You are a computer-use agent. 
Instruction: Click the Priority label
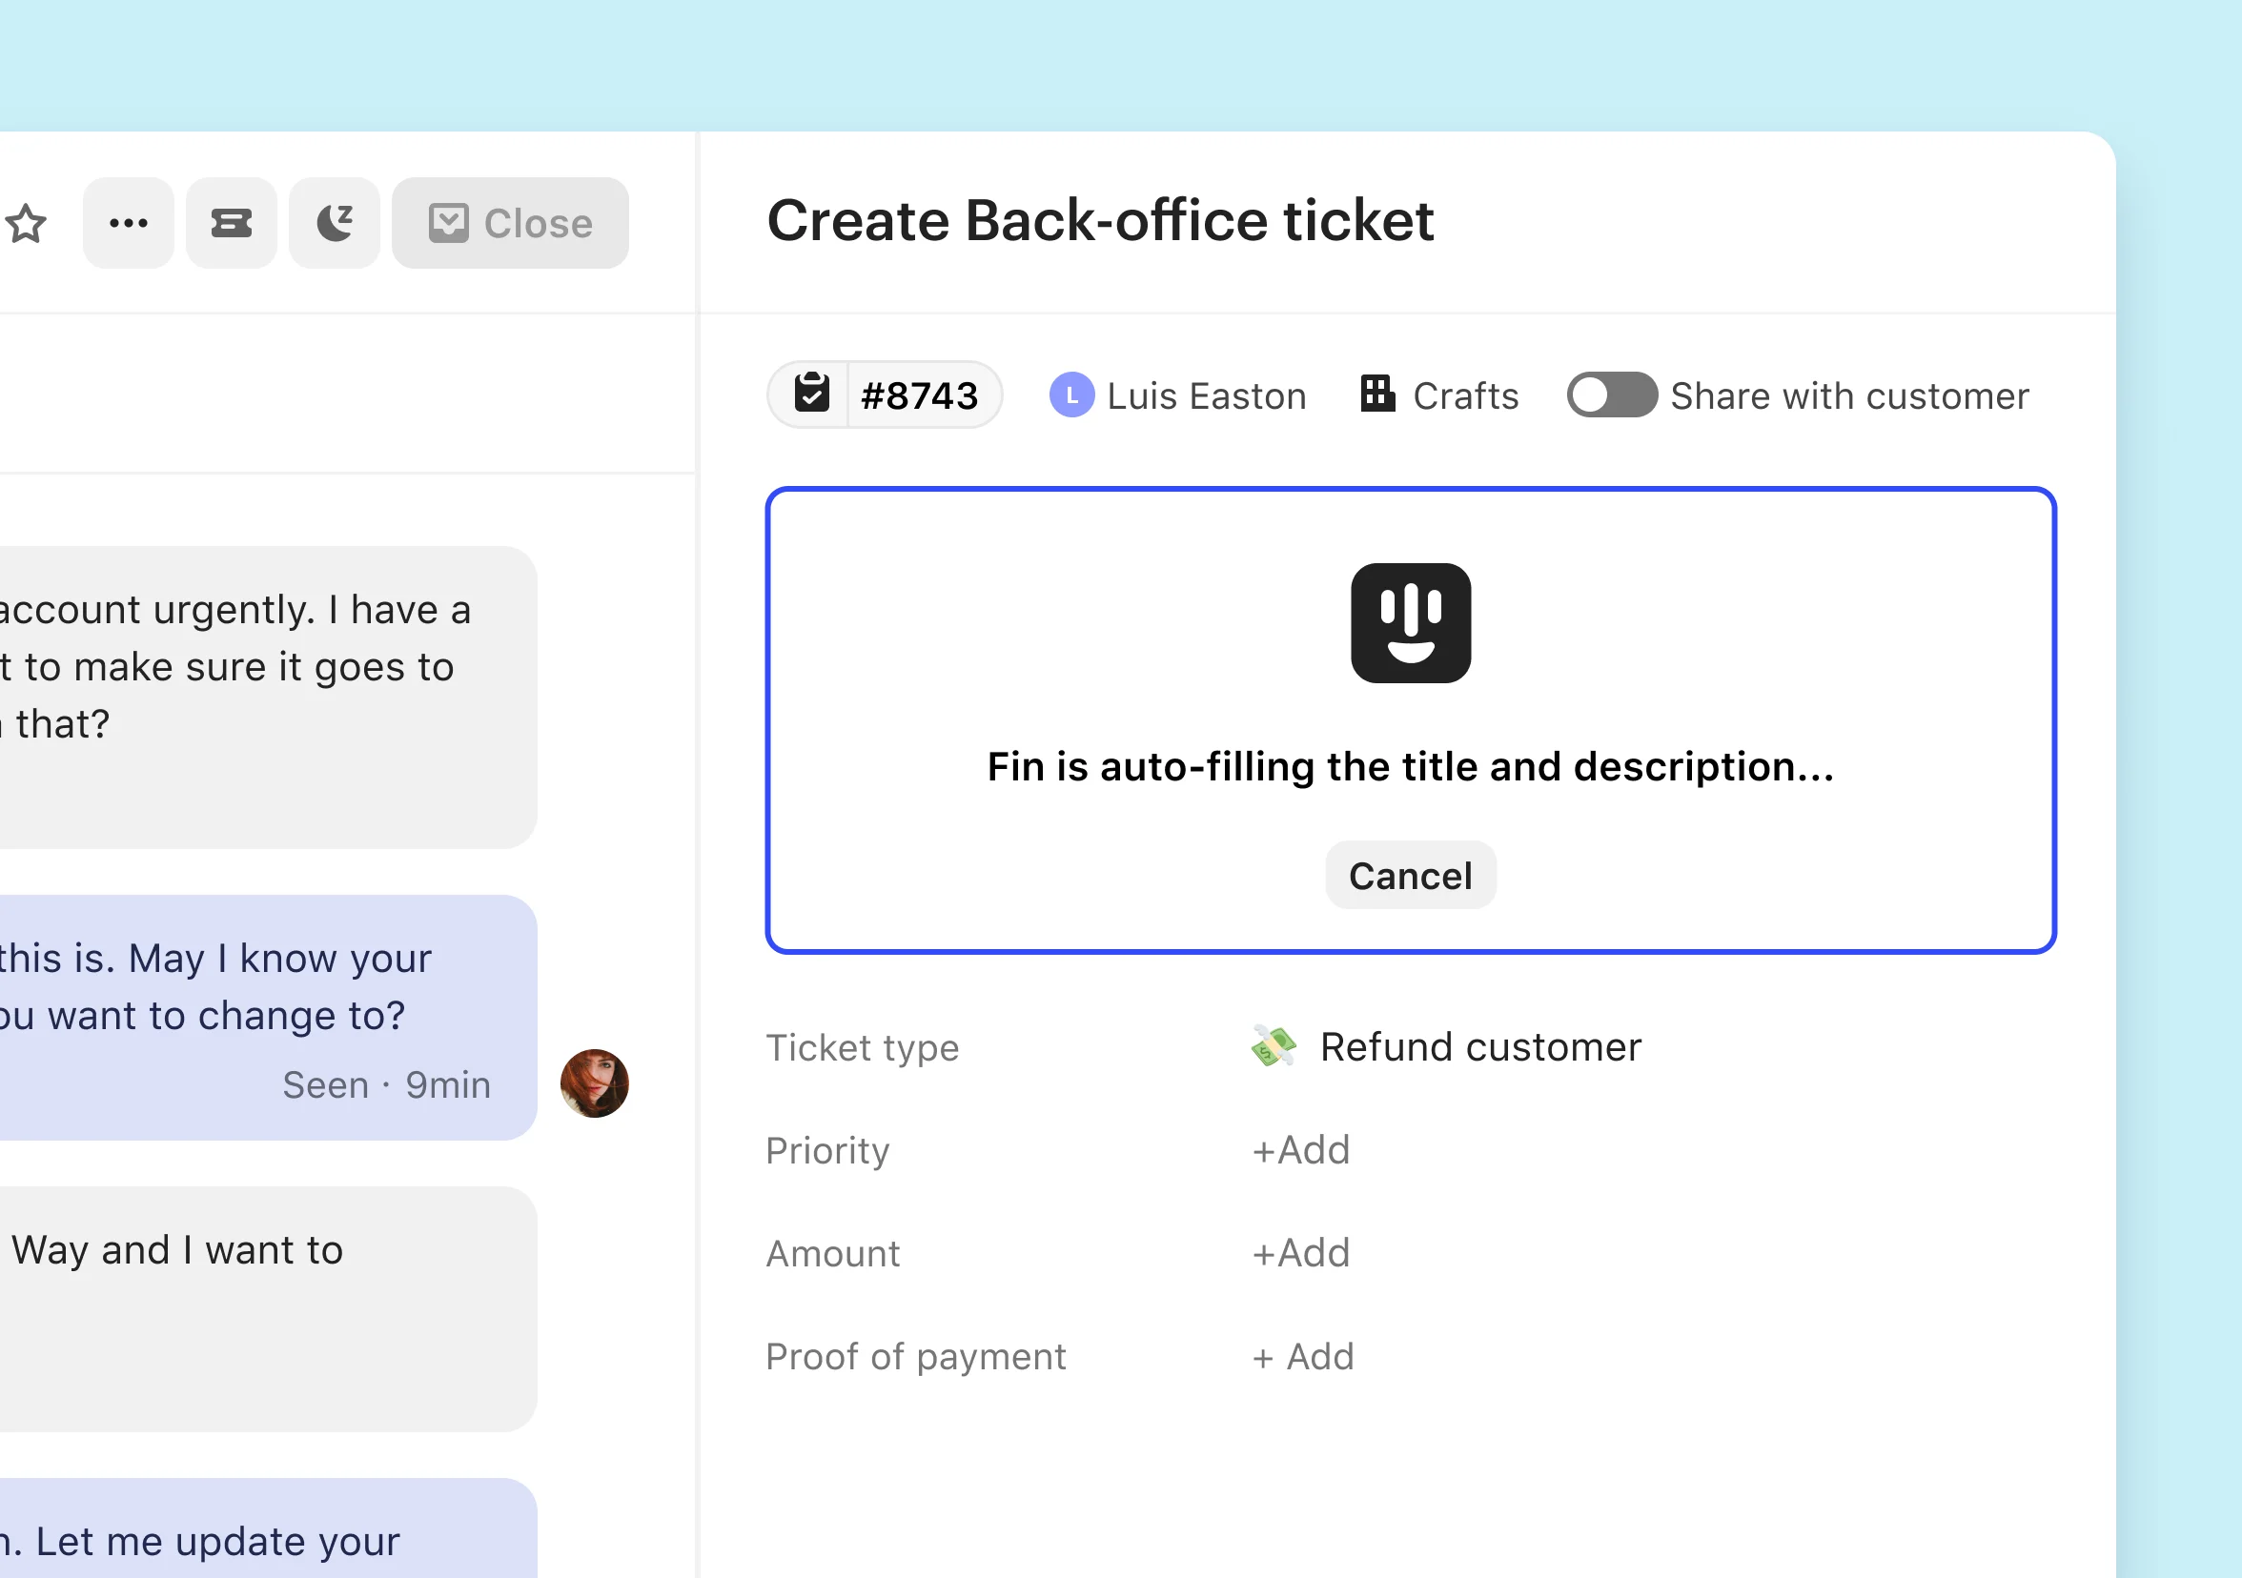click(x=827, y=1151)
